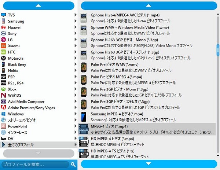Click the search magnifier icon

click(73, 165)
